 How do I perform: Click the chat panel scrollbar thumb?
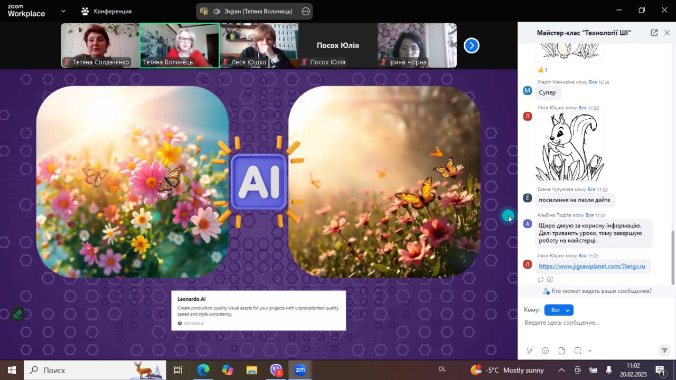pos(673,258)
